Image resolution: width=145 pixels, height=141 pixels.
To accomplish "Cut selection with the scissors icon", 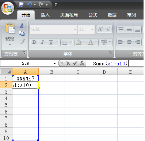I will tap(22, 25).
